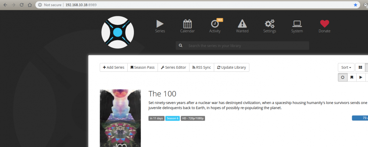368x147 pixels.
Task: Open Season Pass
Action: (142, 67)
